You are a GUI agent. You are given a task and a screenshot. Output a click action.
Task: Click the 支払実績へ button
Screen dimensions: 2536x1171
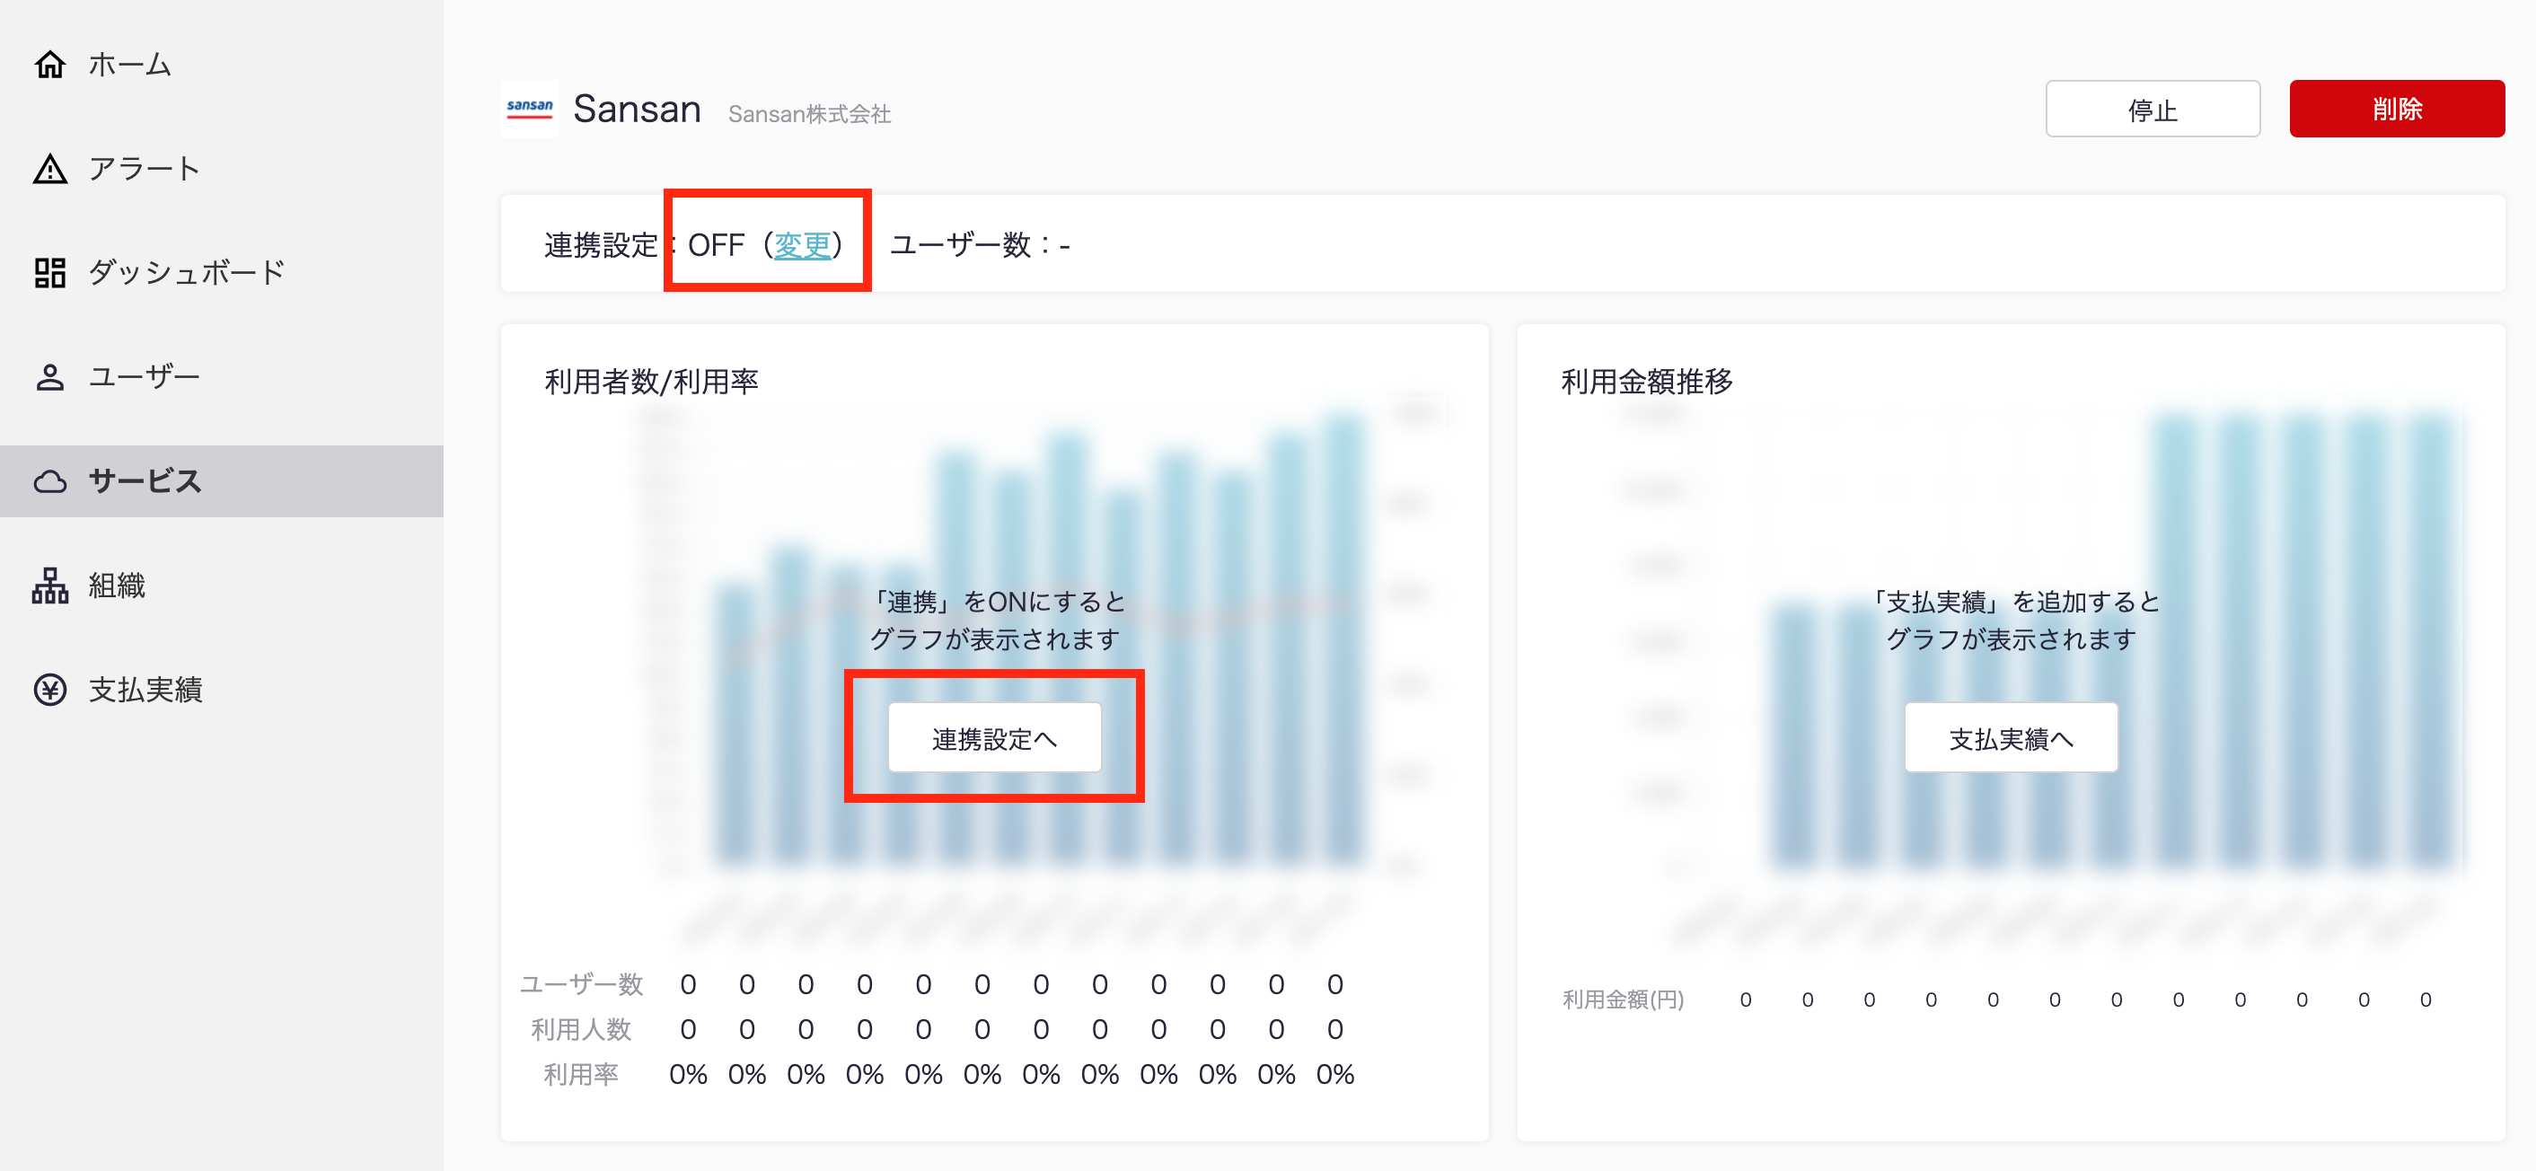point(2011,737)
